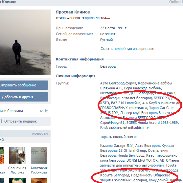183x183 pixels.
Task: Open Kazama Garage group link
Action: click(117, 146)
